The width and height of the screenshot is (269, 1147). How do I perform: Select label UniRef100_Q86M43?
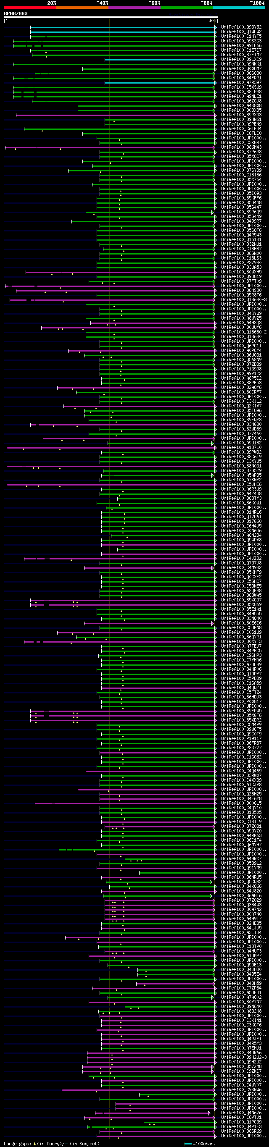241,147
